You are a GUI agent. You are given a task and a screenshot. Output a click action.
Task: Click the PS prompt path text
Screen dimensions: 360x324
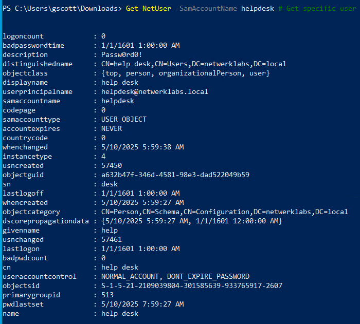[62, 9]
